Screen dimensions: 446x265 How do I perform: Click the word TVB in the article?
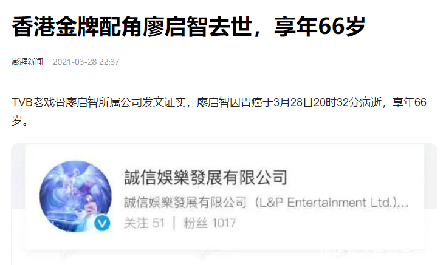pyautogui.click(x=22, y=102)
